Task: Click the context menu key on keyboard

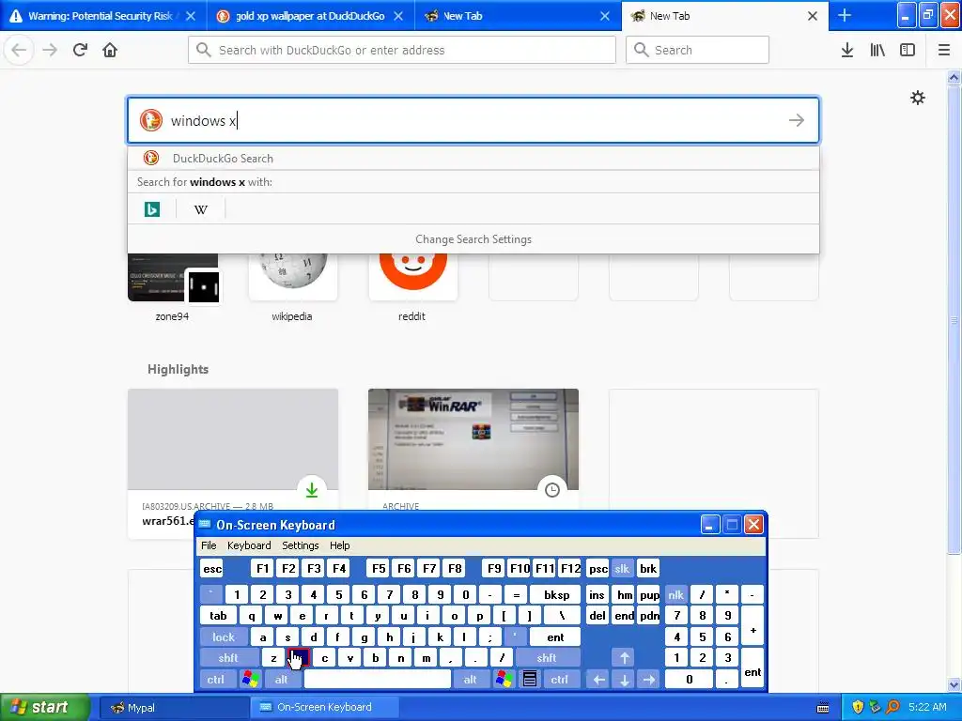Action: [530, 680]
